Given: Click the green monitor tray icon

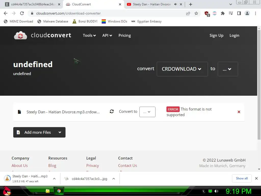Looking at the screenshot, I should (210, 191).
